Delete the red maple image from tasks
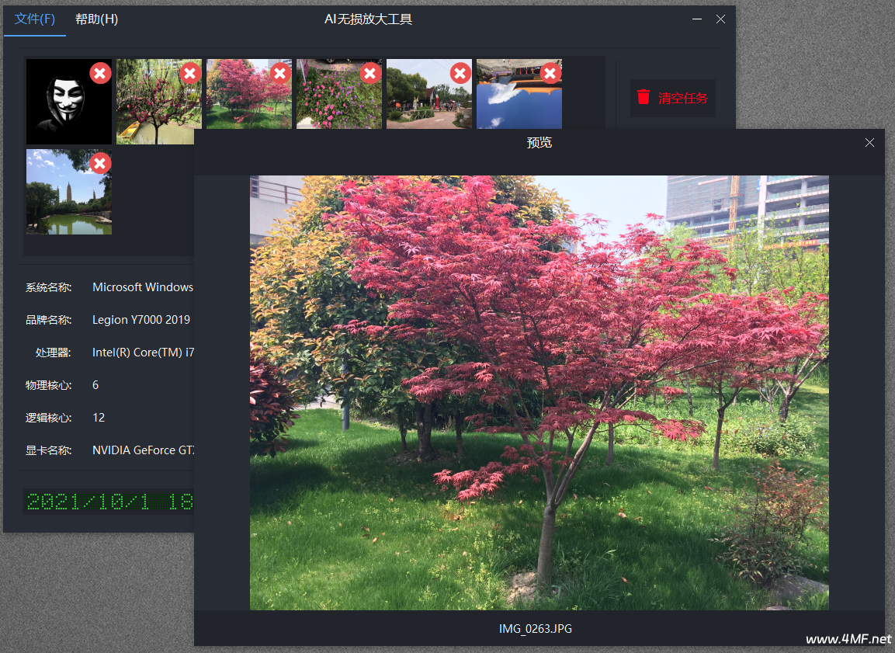The width and height of the screenshot is (895, 653). click(280, 73)
